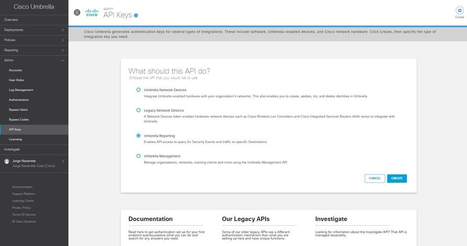This screenshot has height=246, width=467.
Task: Open the Privacy Policy link
Action: (22, 208)
